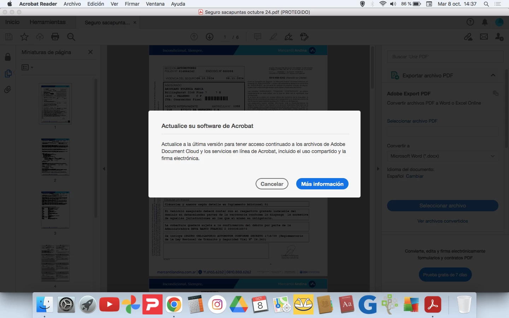Screen dimensions: 509x318
Task: Send file by email envelope icon
Action: click(x=484, y=37)
